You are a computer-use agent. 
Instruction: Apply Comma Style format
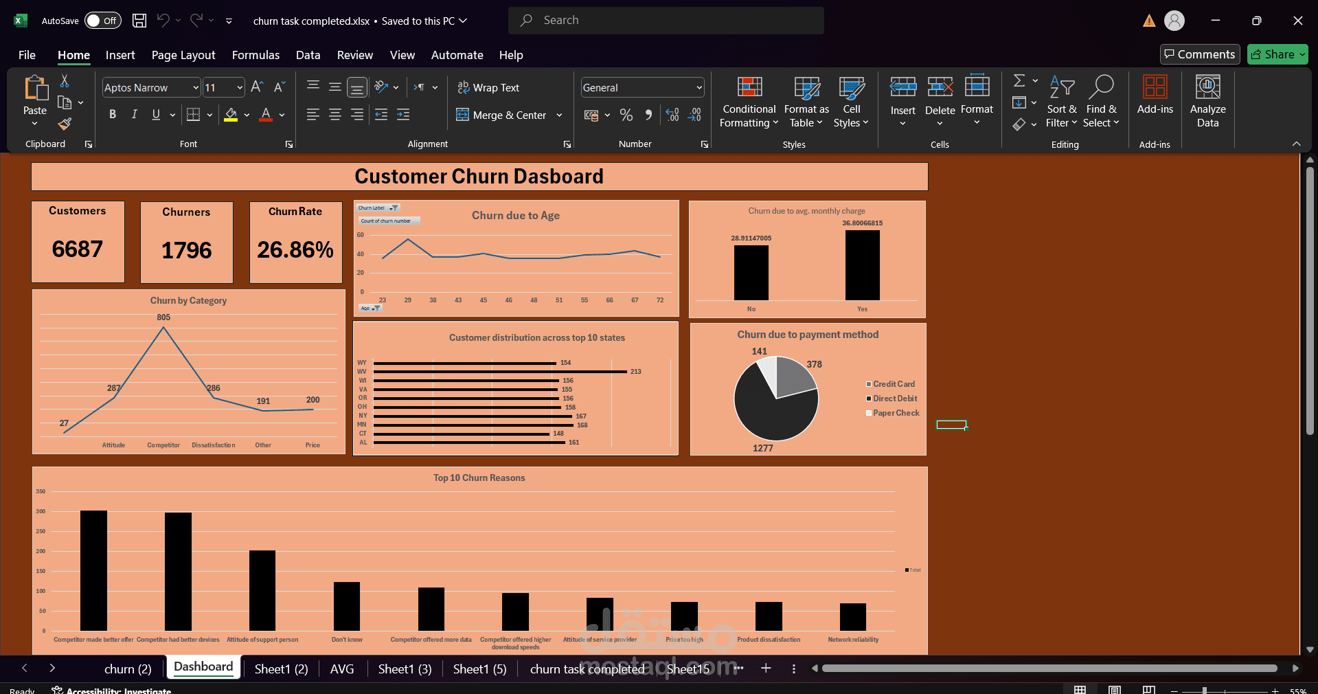[648, 115]
